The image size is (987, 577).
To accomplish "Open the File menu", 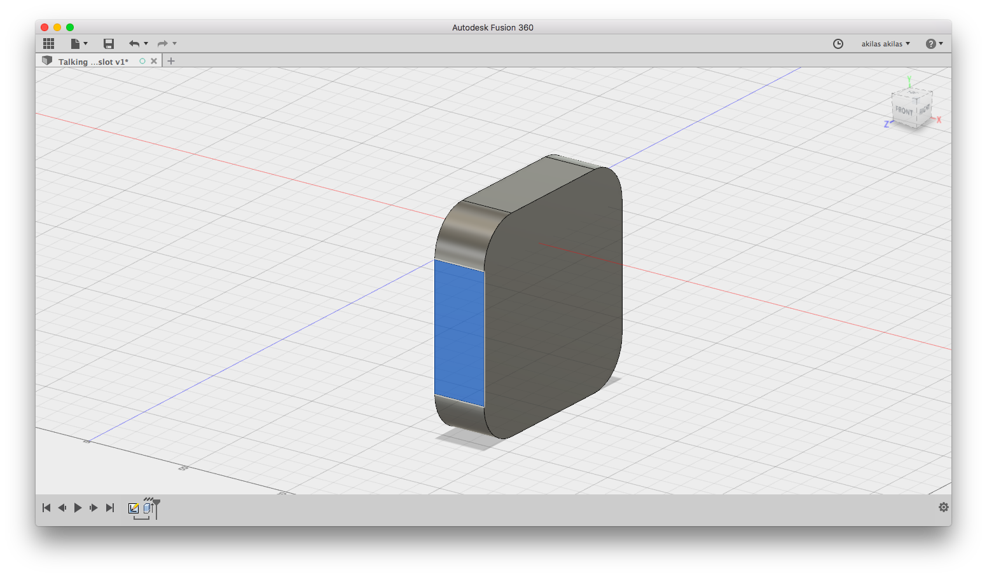I will point(79,43).
